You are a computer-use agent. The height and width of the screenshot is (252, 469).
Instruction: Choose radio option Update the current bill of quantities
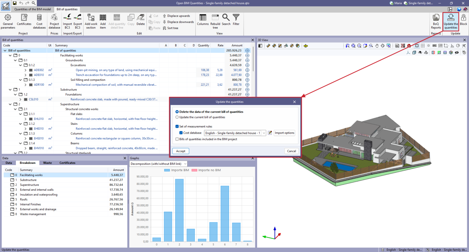[177, 117]
